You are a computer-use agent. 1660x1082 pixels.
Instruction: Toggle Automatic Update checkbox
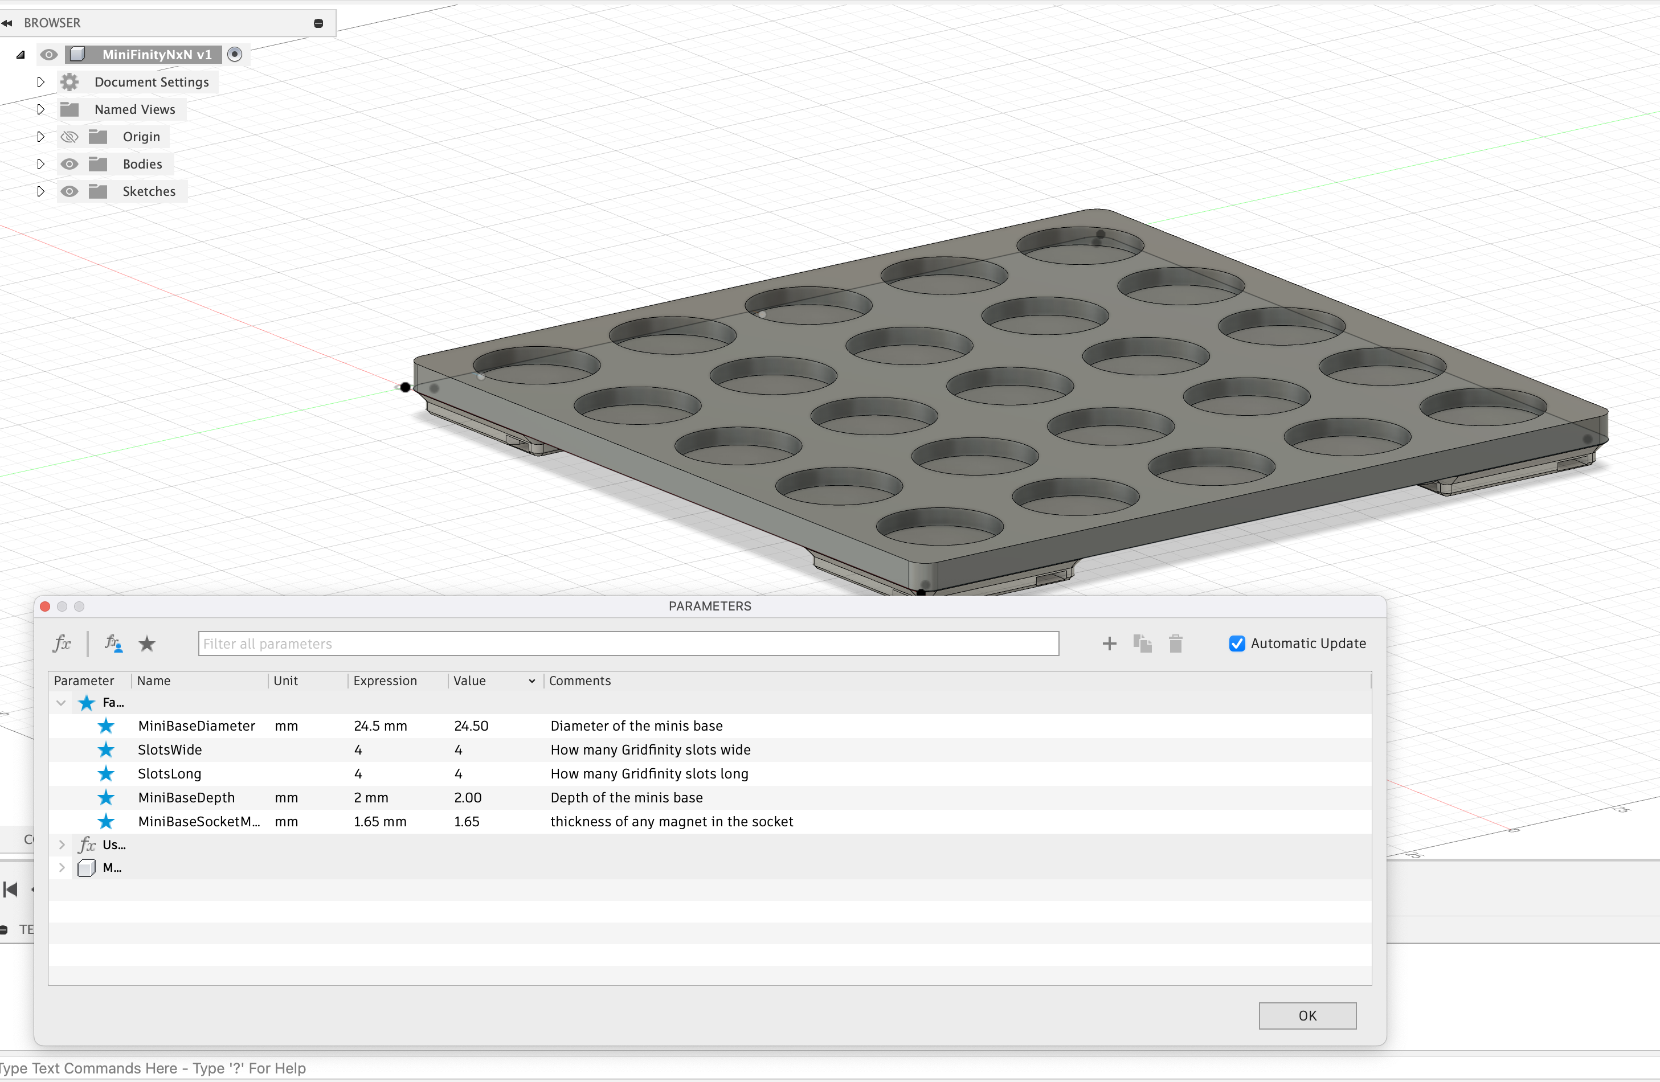[1237, 644]
